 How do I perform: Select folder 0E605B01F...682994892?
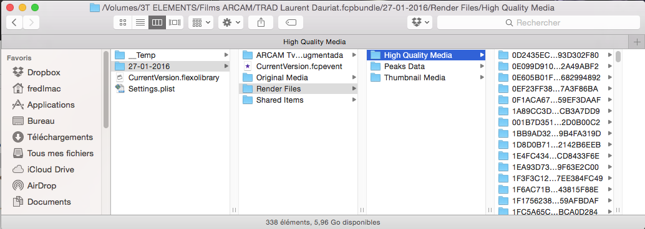click(x=554, y=78)
